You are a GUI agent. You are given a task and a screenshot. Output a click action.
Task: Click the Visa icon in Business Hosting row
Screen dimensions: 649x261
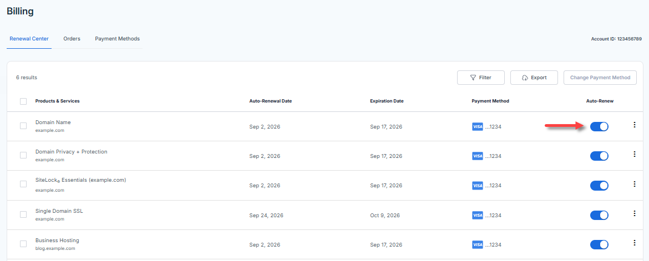477,245
